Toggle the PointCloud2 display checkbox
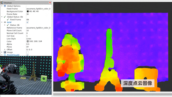 click(27, 55)
